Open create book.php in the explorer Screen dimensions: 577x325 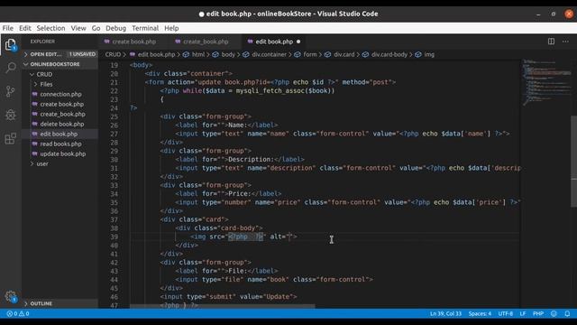click(x=61, y=105)
